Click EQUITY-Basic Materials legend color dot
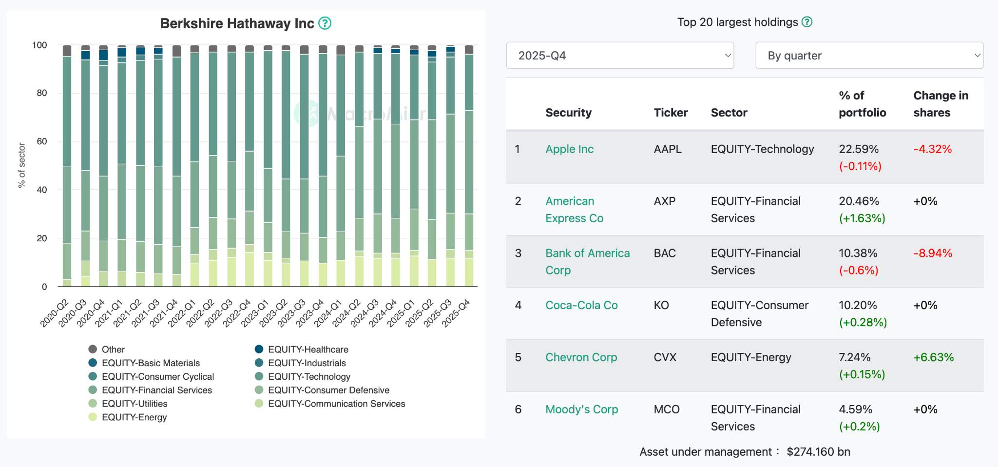998x467 pixels. click(x=93, y=363)
